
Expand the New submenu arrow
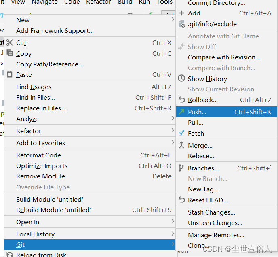tap(173, 19)
